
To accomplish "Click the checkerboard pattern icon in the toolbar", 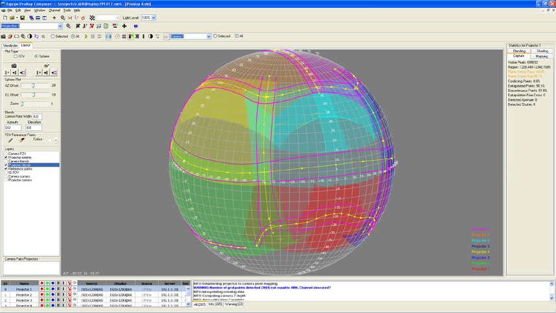I will pyautogui.click(x=92, y=18).
